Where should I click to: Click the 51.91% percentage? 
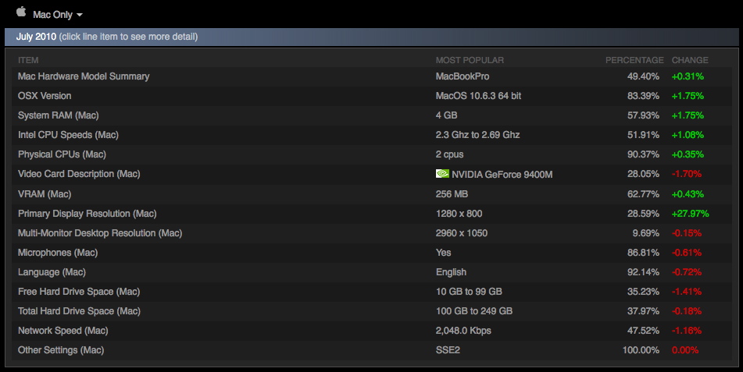click(643, 135)
